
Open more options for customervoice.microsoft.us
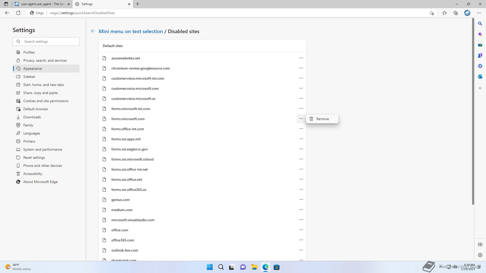pyautogui.click(x=301, y=98)
